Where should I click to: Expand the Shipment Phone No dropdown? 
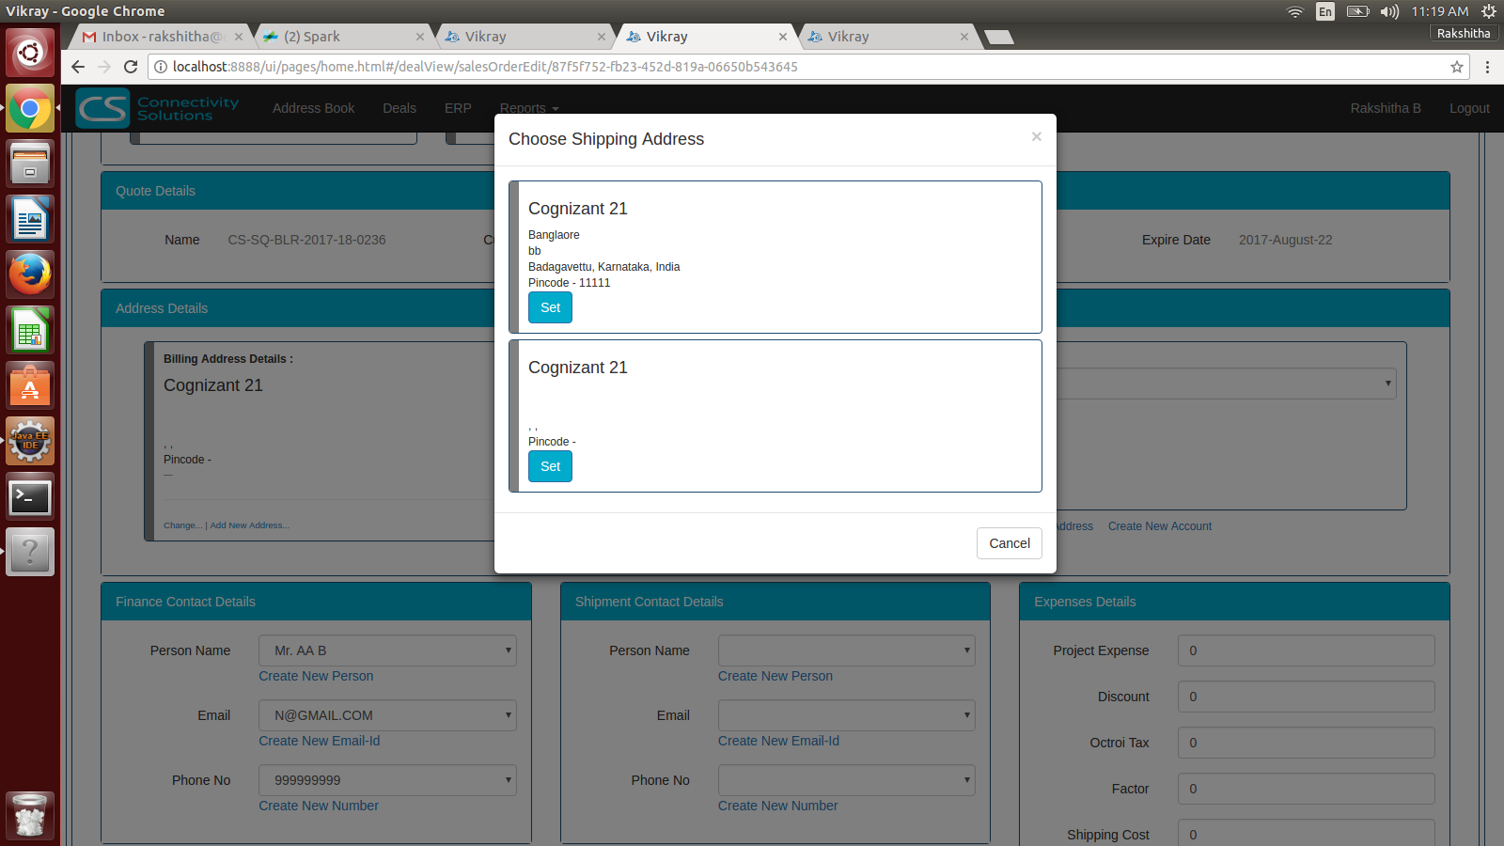click(x=846, y=780)
